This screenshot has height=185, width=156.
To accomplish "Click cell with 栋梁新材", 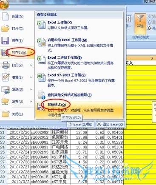I will pos(61,132).
